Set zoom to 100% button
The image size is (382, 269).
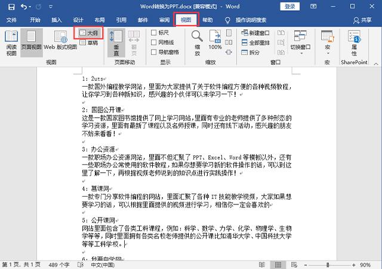215,40
